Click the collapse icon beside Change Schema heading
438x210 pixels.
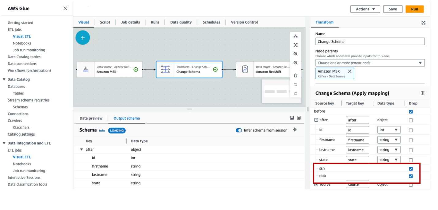pos(423,93)
